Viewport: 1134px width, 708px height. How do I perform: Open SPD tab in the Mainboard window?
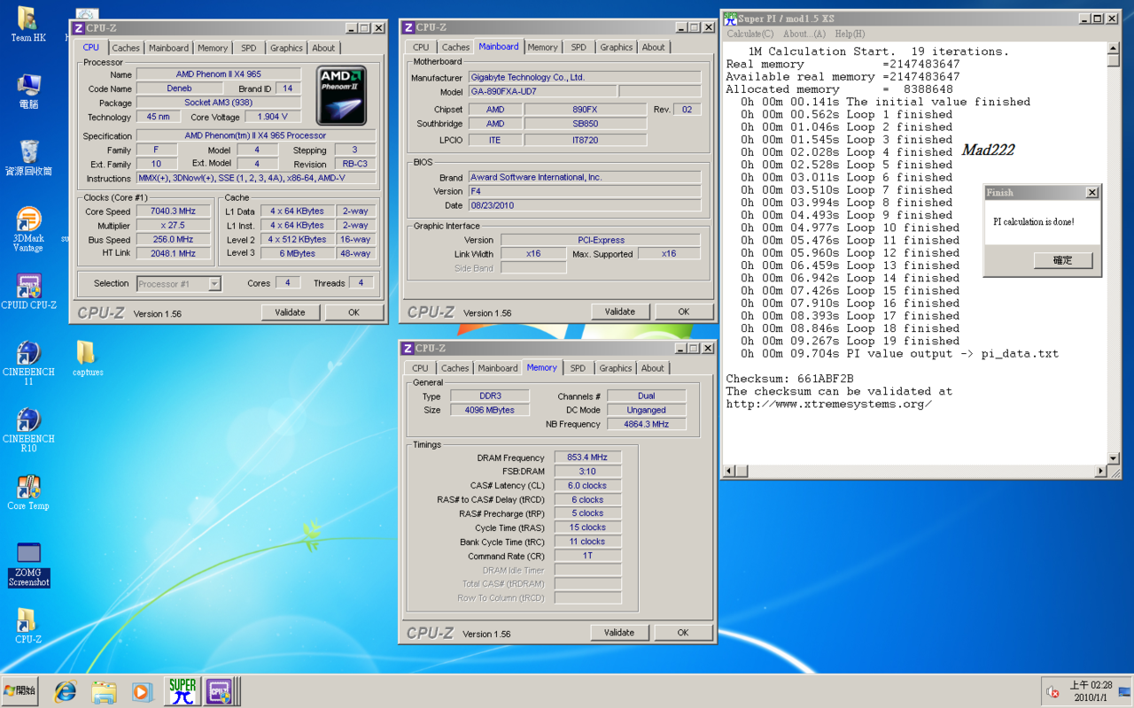(x=579, y=47)
